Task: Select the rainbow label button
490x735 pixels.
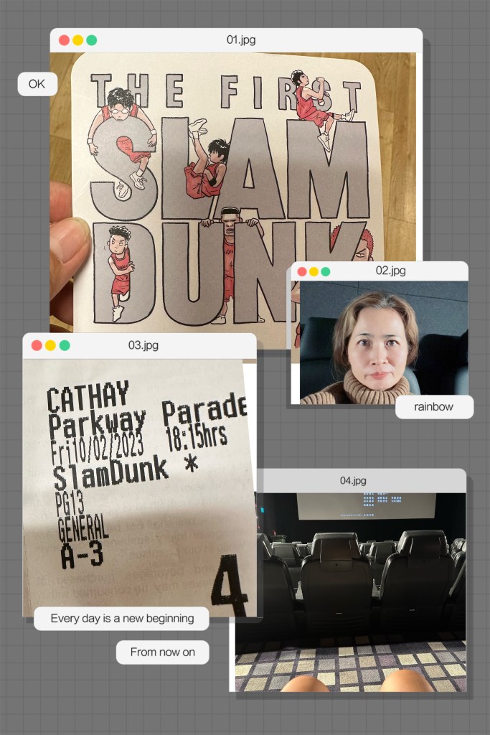Action: point(434,407)
